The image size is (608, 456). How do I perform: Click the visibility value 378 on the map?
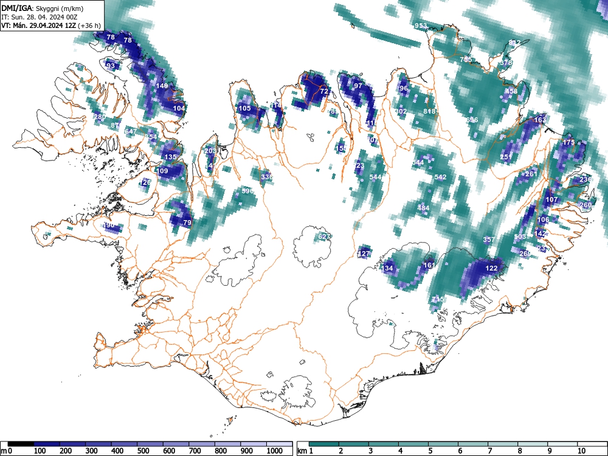506,63
